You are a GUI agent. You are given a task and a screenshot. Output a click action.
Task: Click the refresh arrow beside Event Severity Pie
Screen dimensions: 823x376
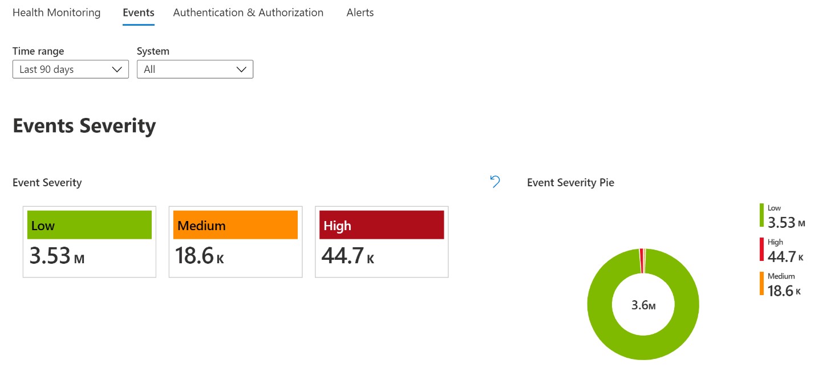coord(494,181)
